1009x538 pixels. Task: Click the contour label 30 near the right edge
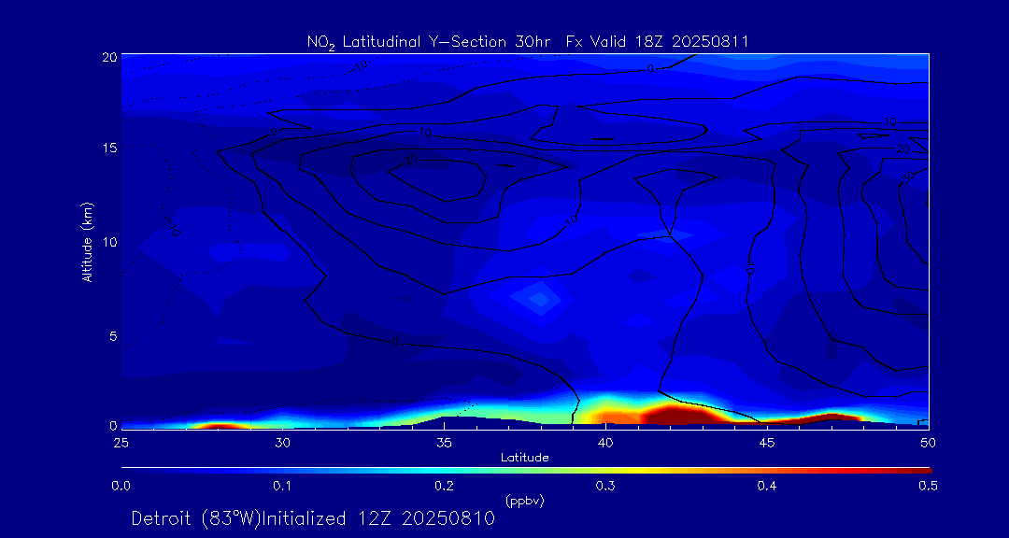(x=909, y=177)
